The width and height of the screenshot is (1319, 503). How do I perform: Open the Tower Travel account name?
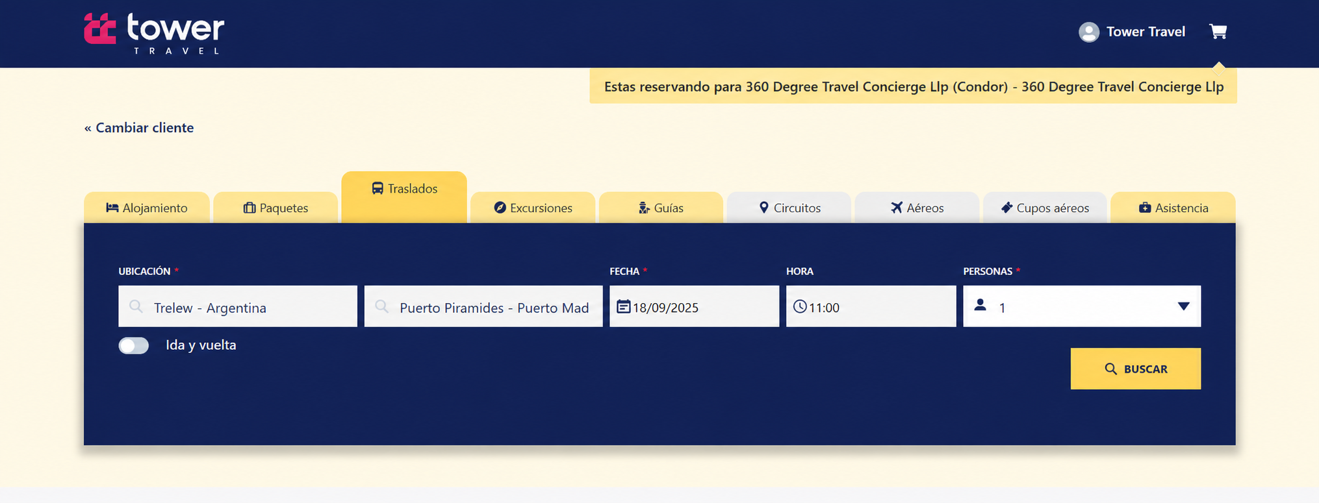[1146, 32]
